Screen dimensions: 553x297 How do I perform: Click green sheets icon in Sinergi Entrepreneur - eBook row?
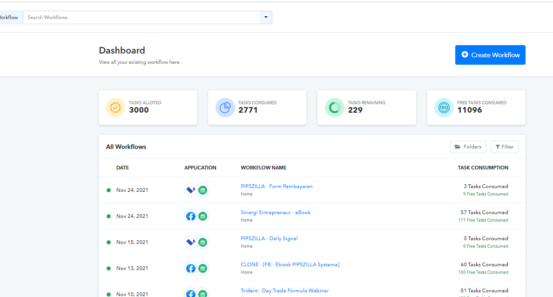point(203,216)
